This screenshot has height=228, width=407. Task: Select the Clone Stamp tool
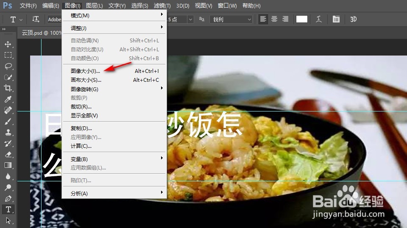(x=8, y=132)
